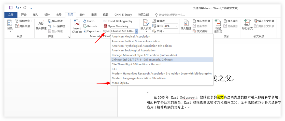Click Mendeley Undo button
This screenshot has height=121, width=285.
89,21
